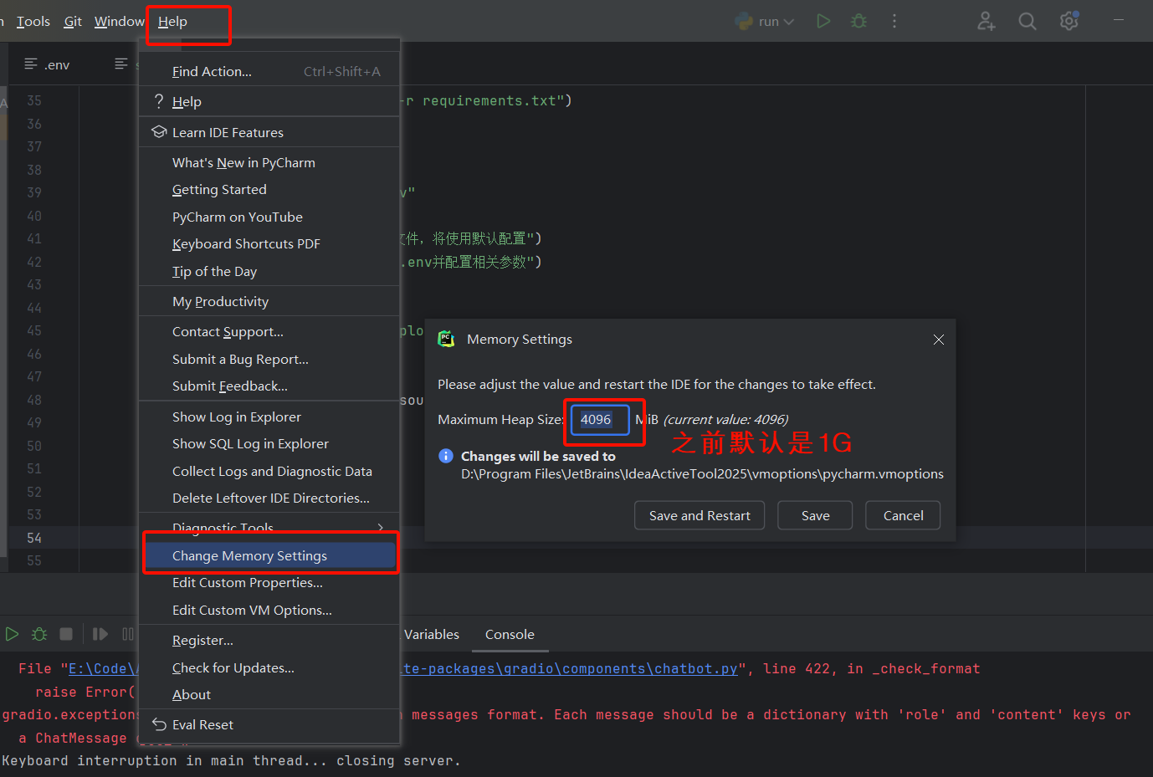Image resolution: width=1153 pixels, height=777 pixels.
Task: Minimize the PyCharm window
Action: 1119,20
